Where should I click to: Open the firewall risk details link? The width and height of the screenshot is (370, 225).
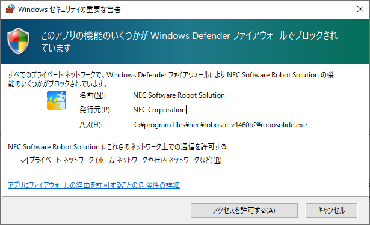pyautogui.click(x=94, y=185)
